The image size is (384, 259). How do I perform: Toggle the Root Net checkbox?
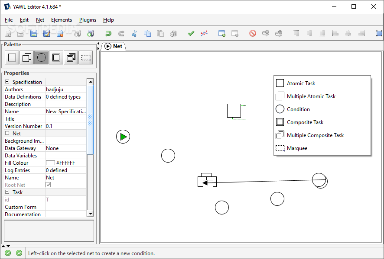click(48, 185)
